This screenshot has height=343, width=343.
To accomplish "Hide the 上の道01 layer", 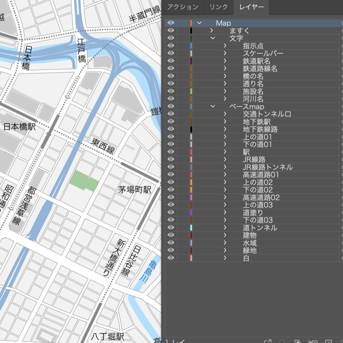I will point(171,137).
